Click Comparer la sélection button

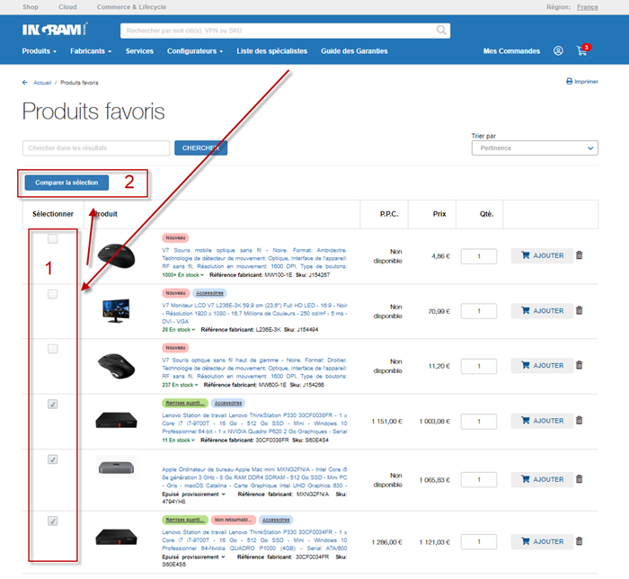[66, 183]
